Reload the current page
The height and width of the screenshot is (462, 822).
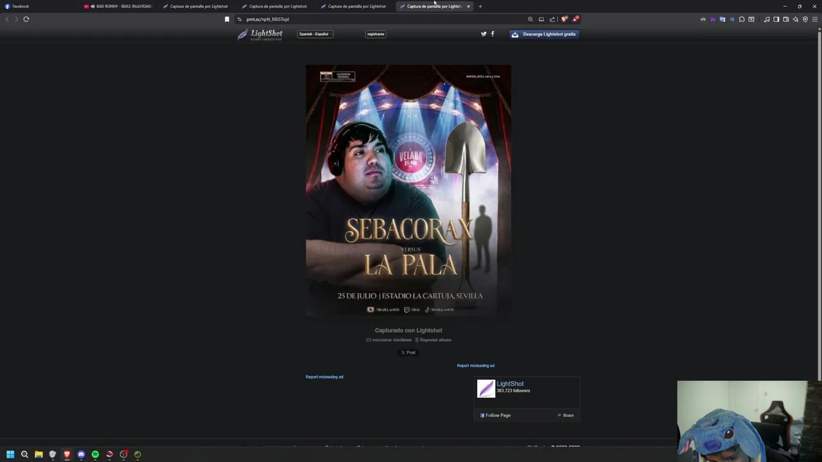[26, 19]
